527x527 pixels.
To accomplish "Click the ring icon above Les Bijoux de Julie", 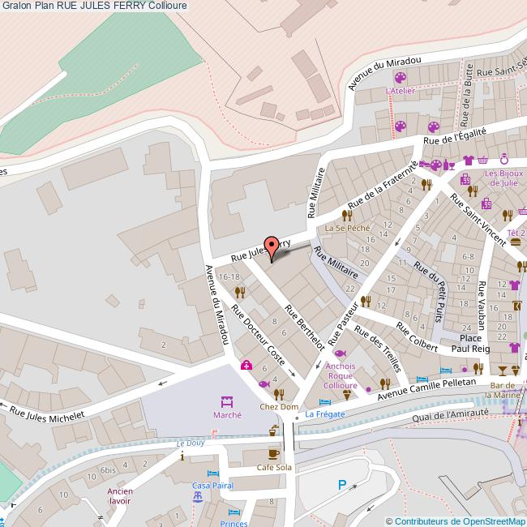I will [x=503, y=160].
